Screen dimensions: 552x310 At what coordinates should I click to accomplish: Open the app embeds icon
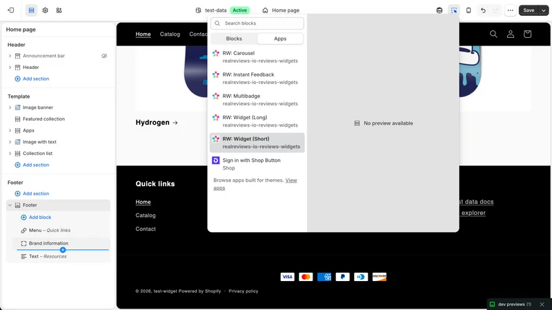59,10
